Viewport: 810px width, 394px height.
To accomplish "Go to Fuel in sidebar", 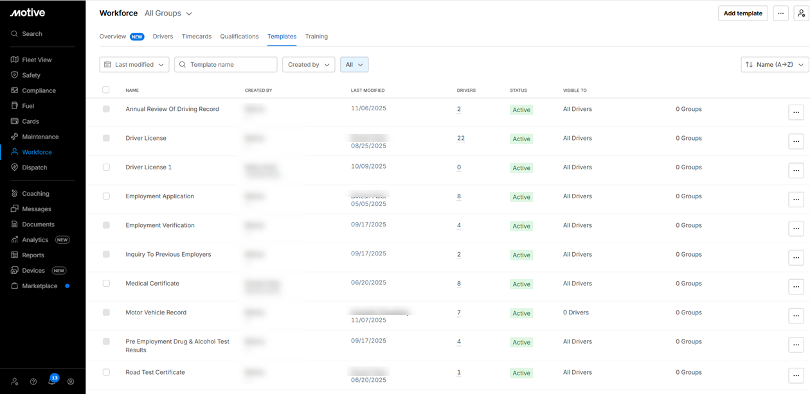I will tap(28, 106).
